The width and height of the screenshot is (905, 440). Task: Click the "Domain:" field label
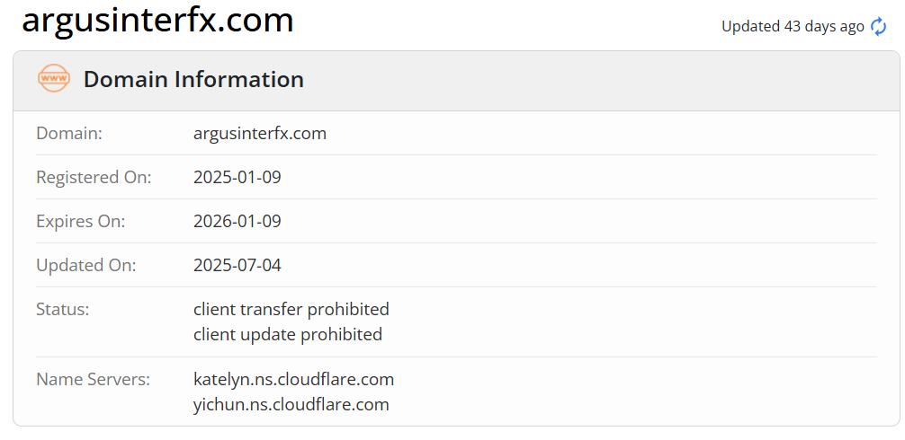[x=69, y=134]
